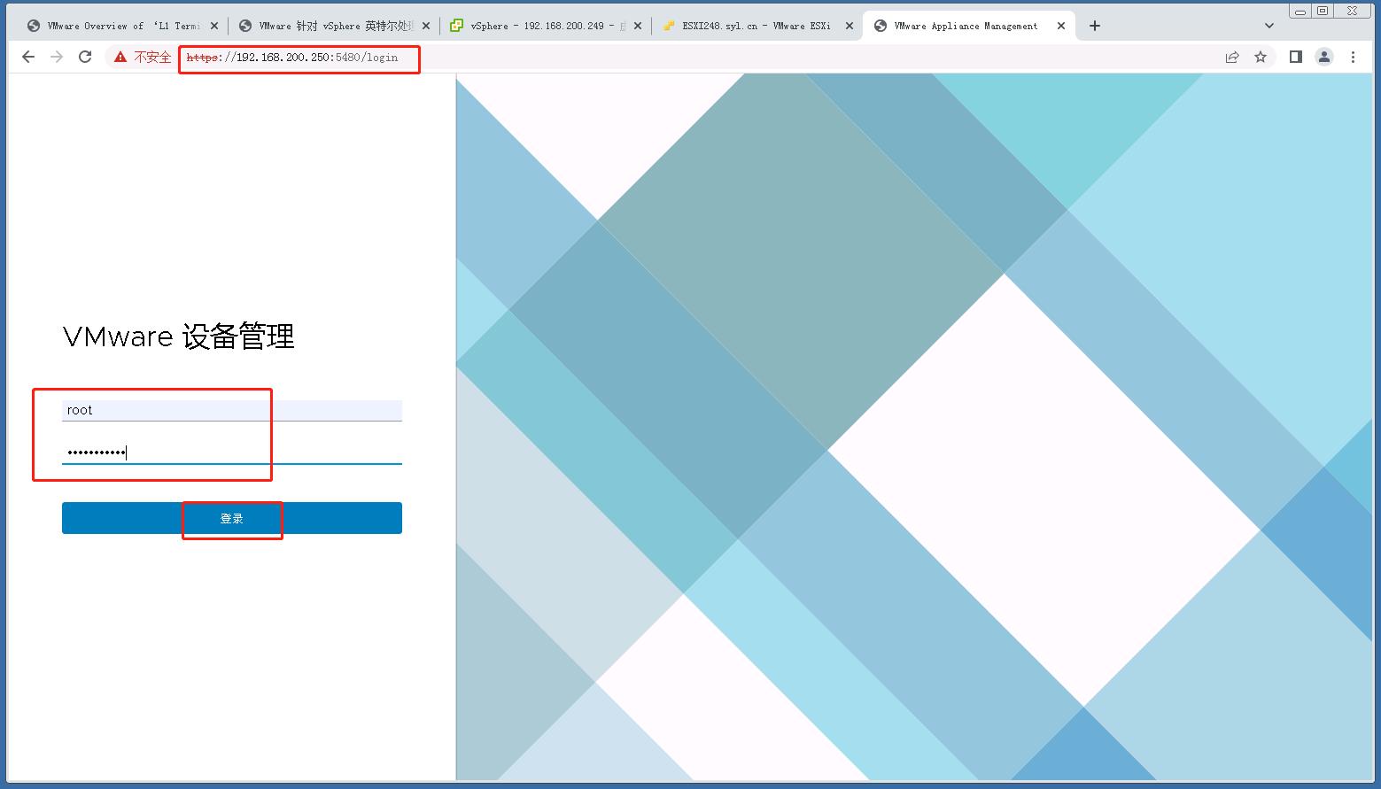Click the VMware 设备管理 heading

point(179,336)
